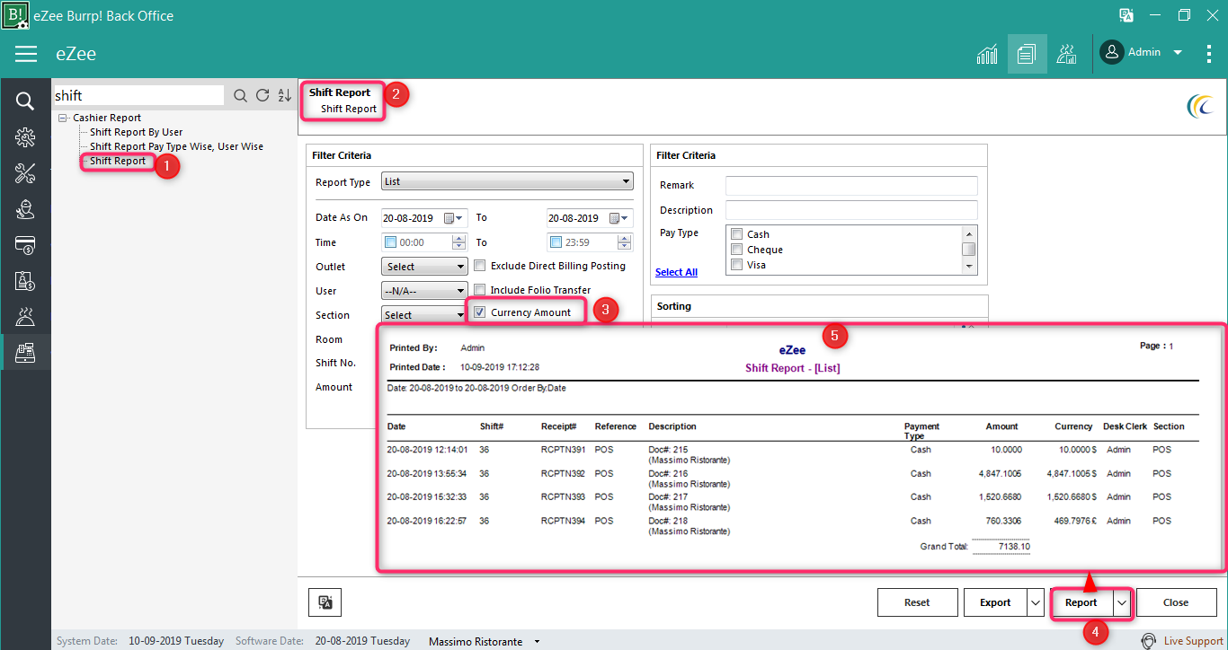This screenshot has width=1228, height=650.
Task: Open the Report Type dropdown
Action: click(x=507, y=181)
